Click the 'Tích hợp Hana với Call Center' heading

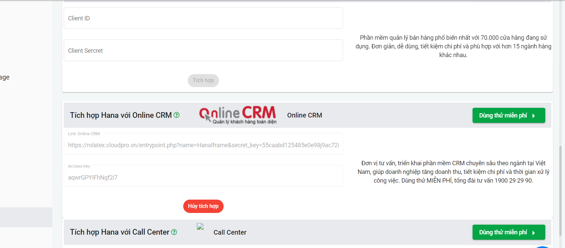(120, 232)
